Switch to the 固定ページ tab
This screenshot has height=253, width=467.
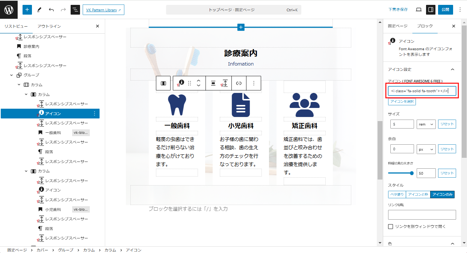[397, 26]
